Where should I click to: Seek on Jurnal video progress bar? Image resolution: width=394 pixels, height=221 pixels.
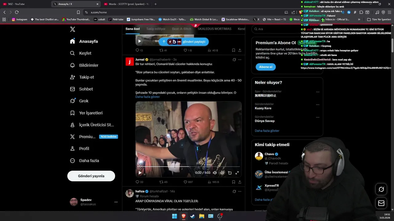pyautogui.click(x=188, y=167)
